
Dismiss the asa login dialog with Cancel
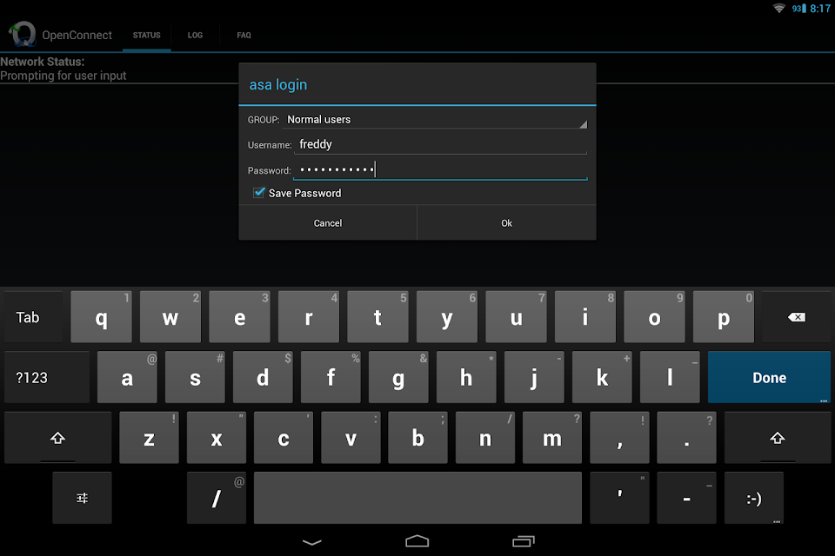coord(328,223)
